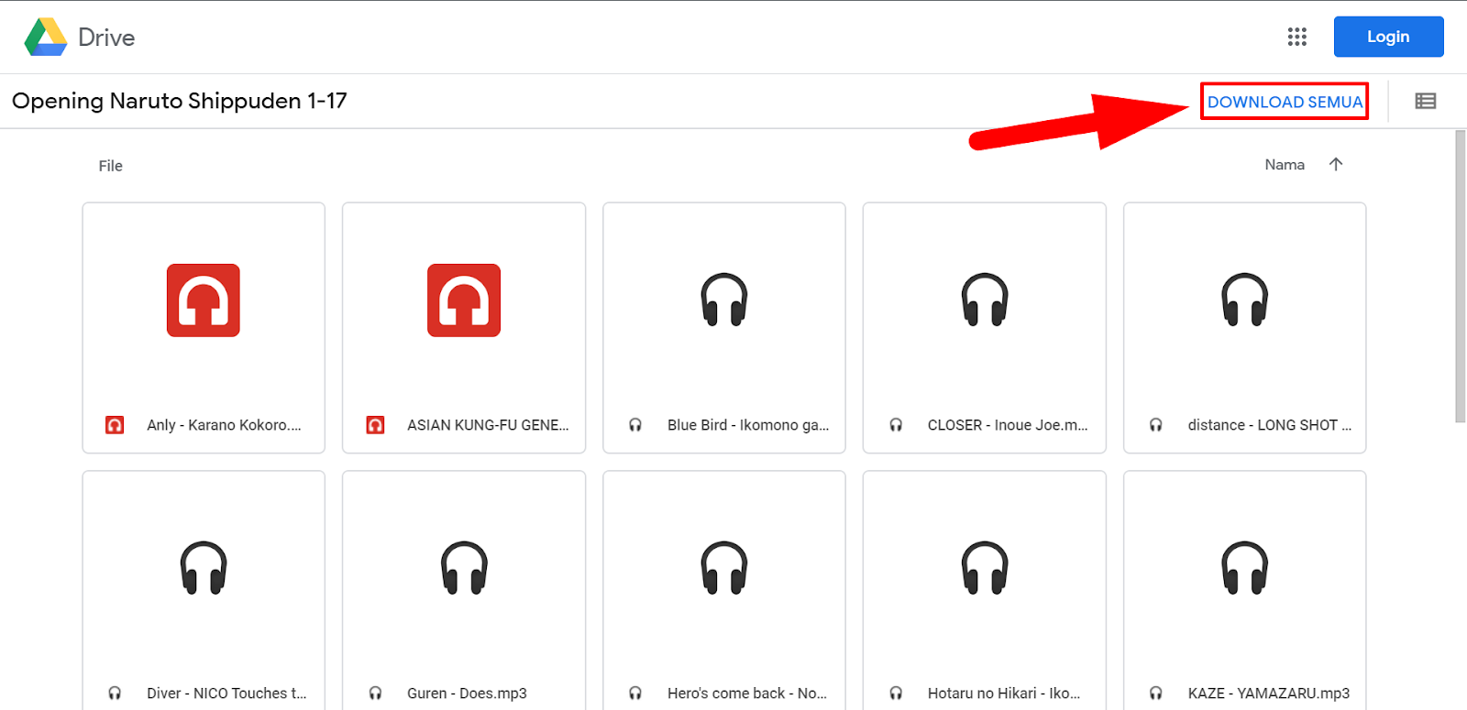Click the vertical scrollbar thumb

1461,277
